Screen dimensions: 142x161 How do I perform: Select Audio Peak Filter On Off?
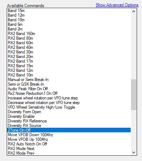pyautogui.click(x=69, y=89)
